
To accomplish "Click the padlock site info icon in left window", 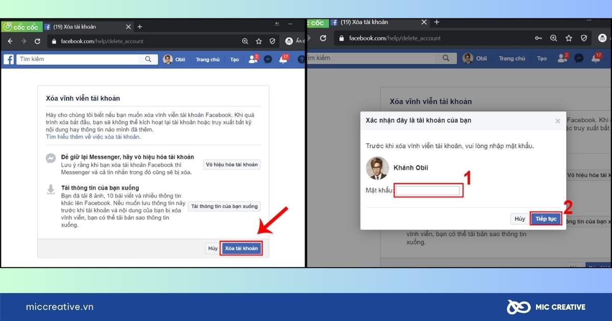I will click(54, 41).
